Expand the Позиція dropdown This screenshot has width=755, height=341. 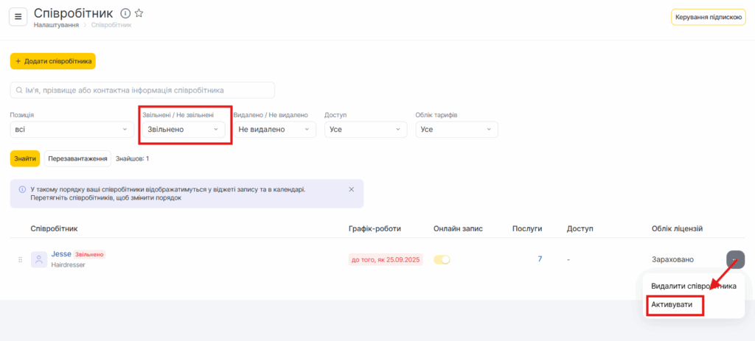(72, 130)
